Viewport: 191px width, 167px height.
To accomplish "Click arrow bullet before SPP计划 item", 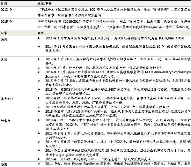I will tap(39, 120).
